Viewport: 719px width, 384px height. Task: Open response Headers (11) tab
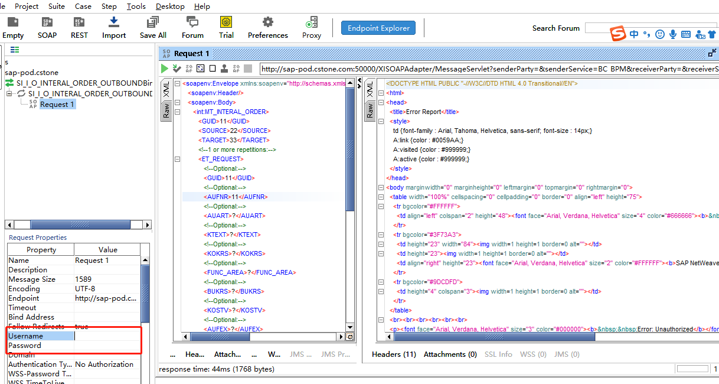click(394, 354)
